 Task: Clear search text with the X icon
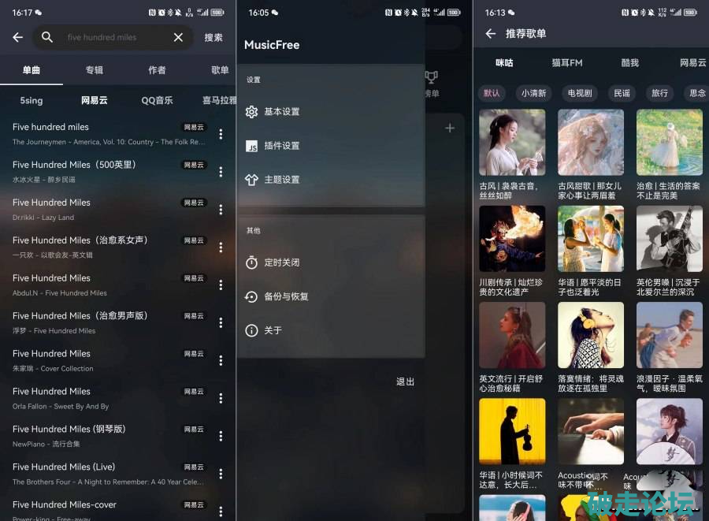(178, 37)
